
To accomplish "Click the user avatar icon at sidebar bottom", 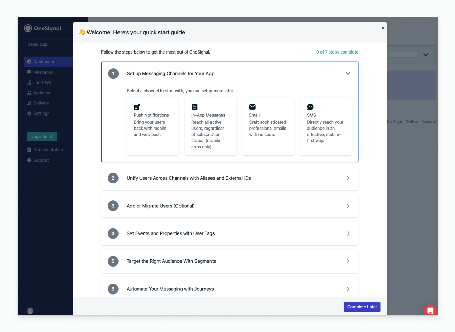I will [x=30, y=311].
